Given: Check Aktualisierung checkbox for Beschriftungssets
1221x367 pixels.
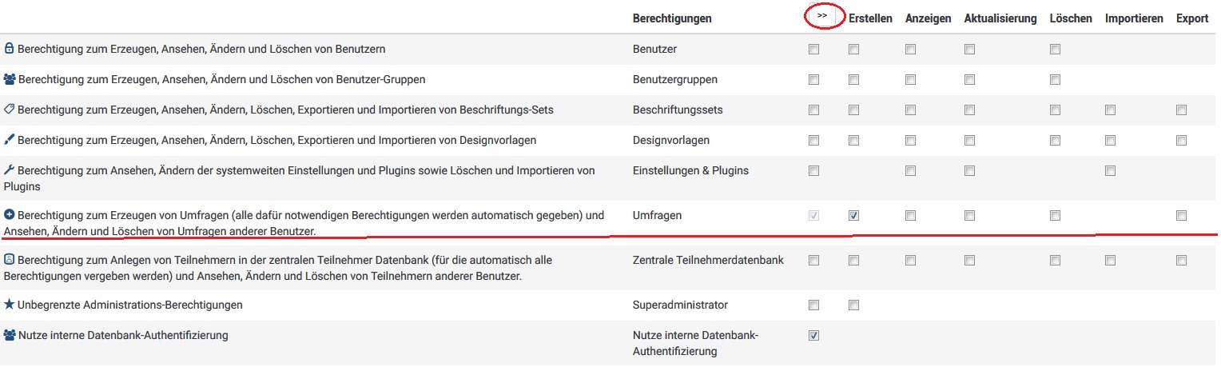Looking at the screenshot, I should [969, 110].
